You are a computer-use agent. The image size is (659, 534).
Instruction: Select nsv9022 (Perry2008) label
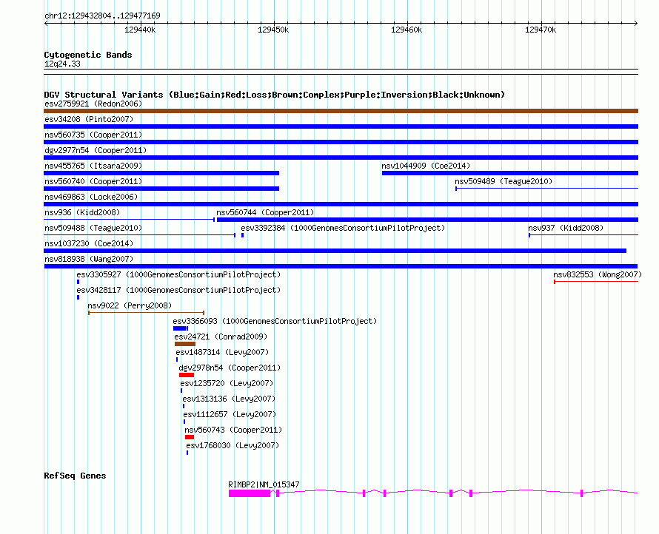[x=130, y=305]
